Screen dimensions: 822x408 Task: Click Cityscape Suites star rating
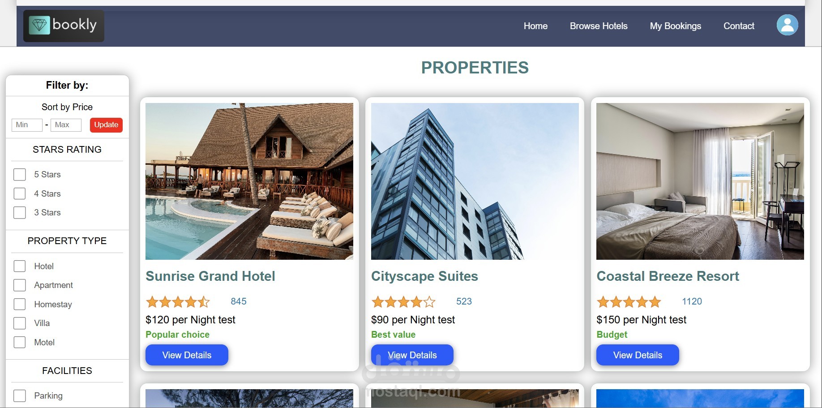[403, 302]
